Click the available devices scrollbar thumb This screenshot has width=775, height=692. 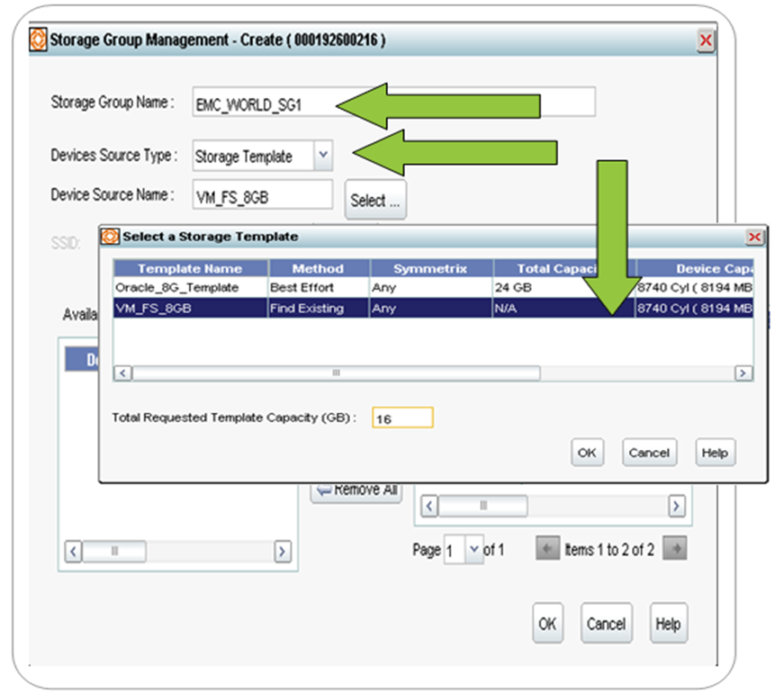(x=114, y=551)
